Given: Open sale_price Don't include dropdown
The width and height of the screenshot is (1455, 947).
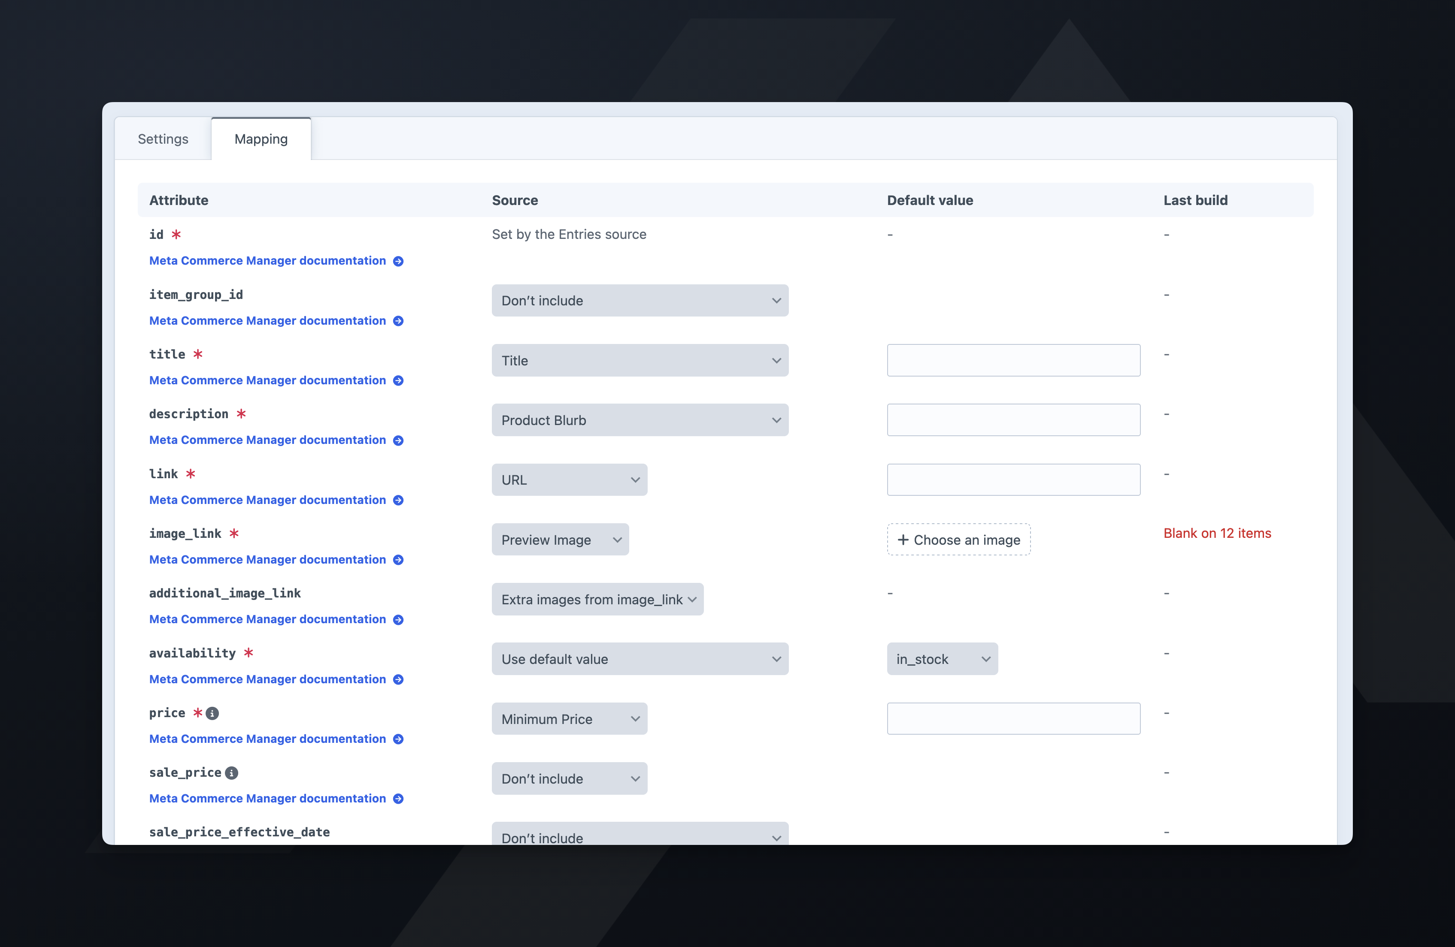Looking at the screenshot, I should tap(569, 779).
